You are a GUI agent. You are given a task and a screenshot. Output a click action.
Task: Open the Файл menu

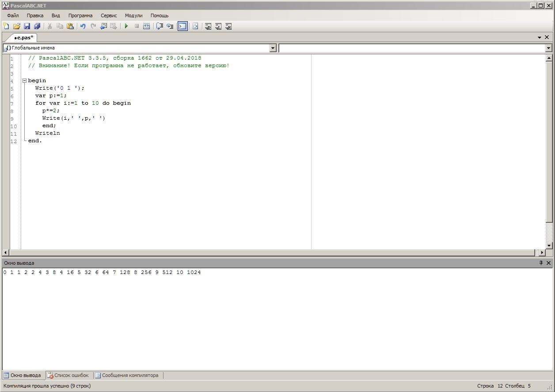tap(13, 15)
